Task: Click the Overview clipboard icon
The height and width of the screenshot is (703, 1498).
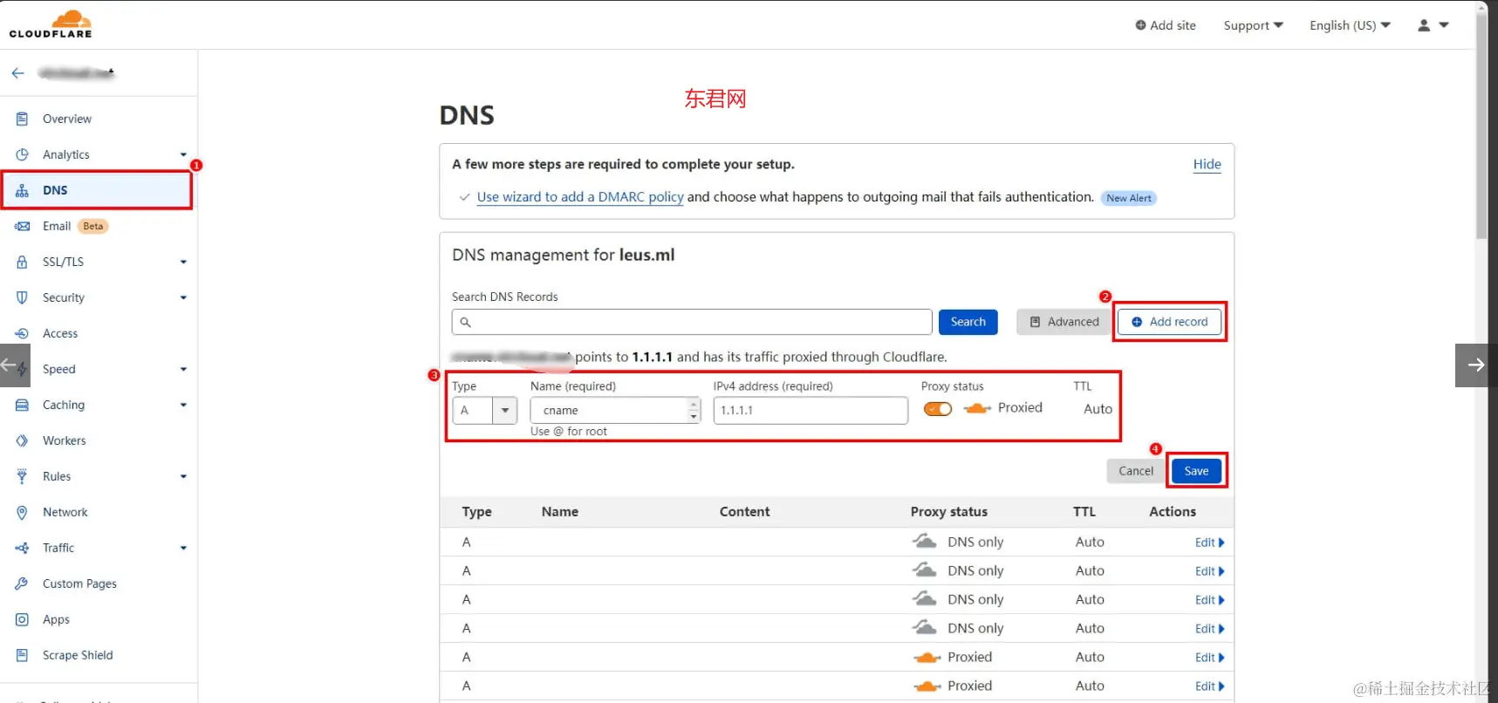Action: coord(22,119)
